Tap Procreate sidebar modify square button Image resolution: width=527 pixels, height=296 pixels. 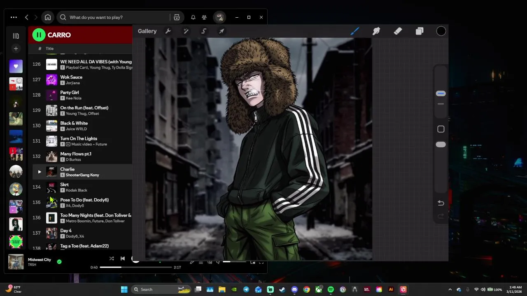(x=441, y=129)
